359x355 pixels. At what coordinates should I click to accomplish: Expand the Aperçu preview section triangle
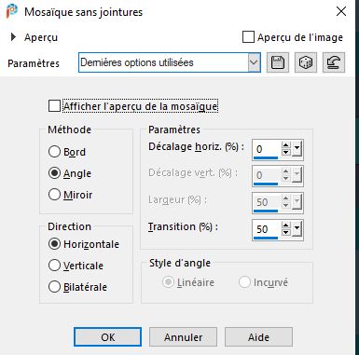point(13,37)
